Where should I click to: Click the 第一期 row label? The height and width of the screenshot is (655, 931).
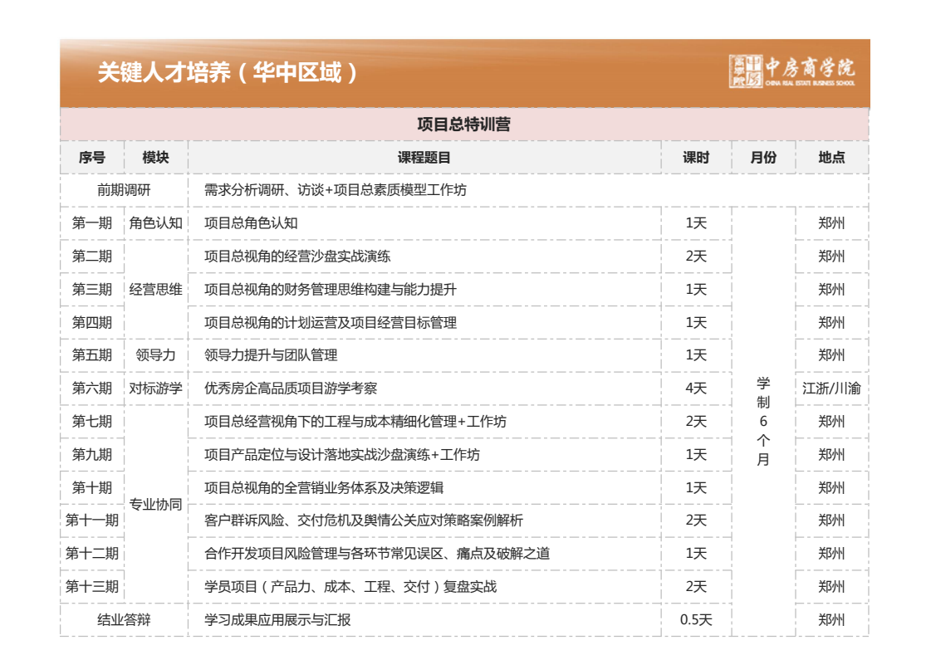click(92, 223)
